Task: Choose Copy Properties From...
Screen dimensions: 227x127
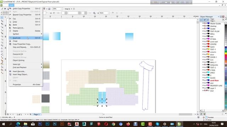Action: 26,44
